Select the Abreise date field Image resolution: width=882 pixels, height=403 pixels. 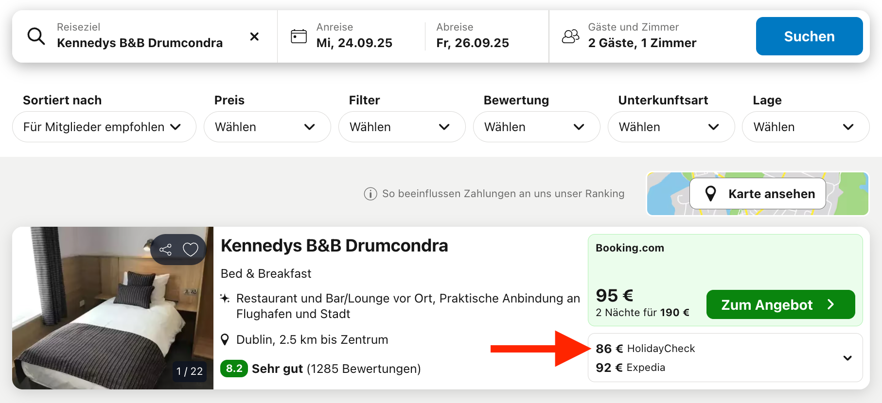tap(472, 36)
